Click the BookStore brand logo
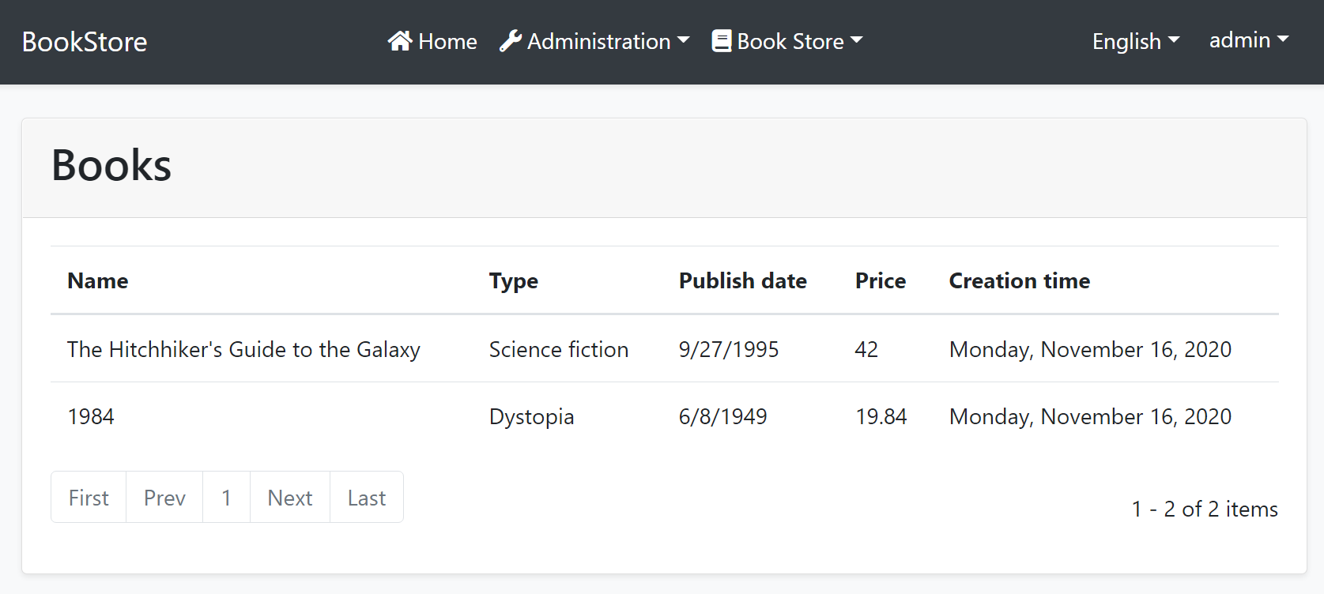 coord(85,42)
